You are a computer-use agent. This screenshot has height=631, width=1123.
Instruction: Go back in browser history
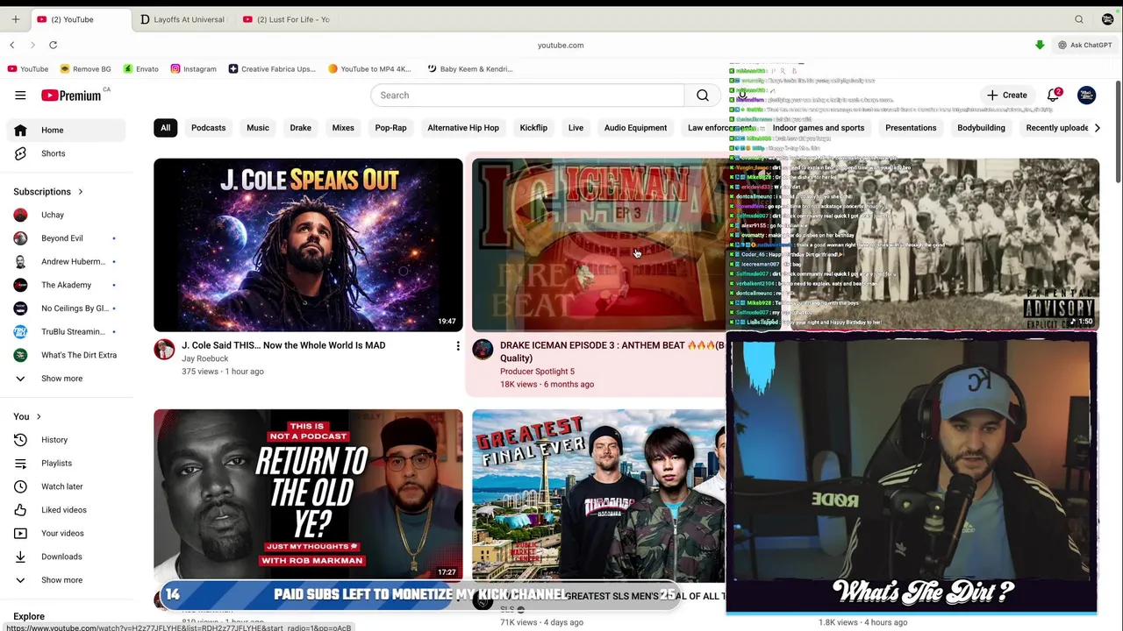[x=11, y=45]
